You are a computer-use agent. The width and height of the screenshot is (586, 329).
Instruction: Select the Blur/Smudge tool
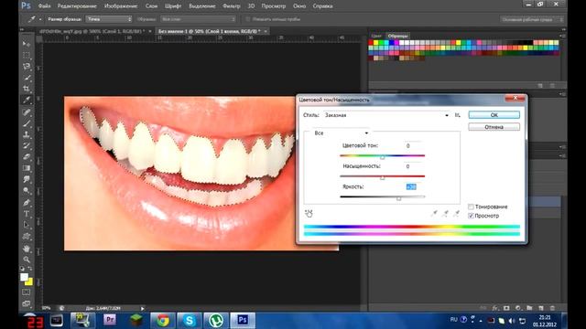pyautogui.click(x=27, y=179)
